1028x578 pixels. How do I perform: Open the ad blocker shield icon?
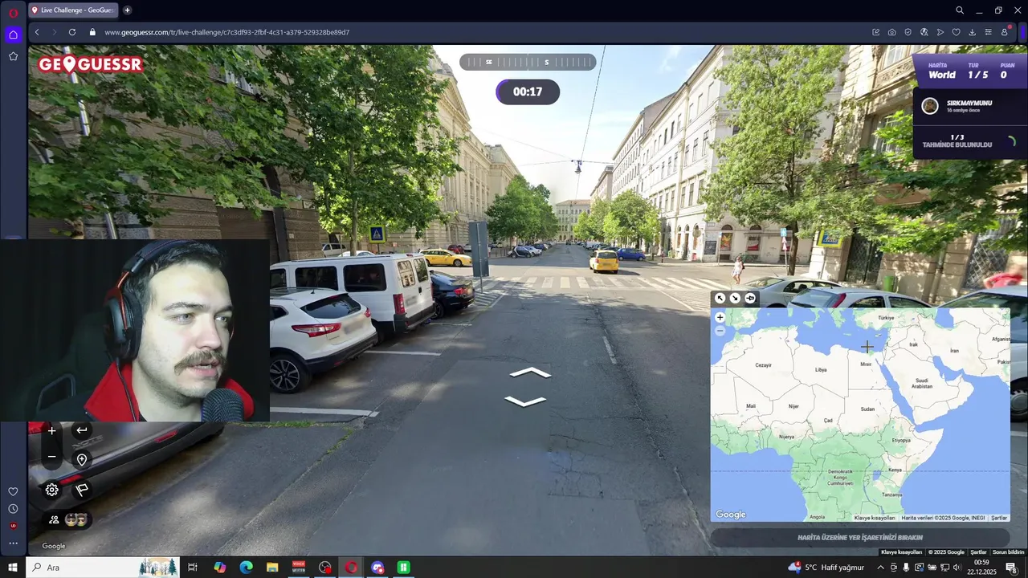point(908,32)
